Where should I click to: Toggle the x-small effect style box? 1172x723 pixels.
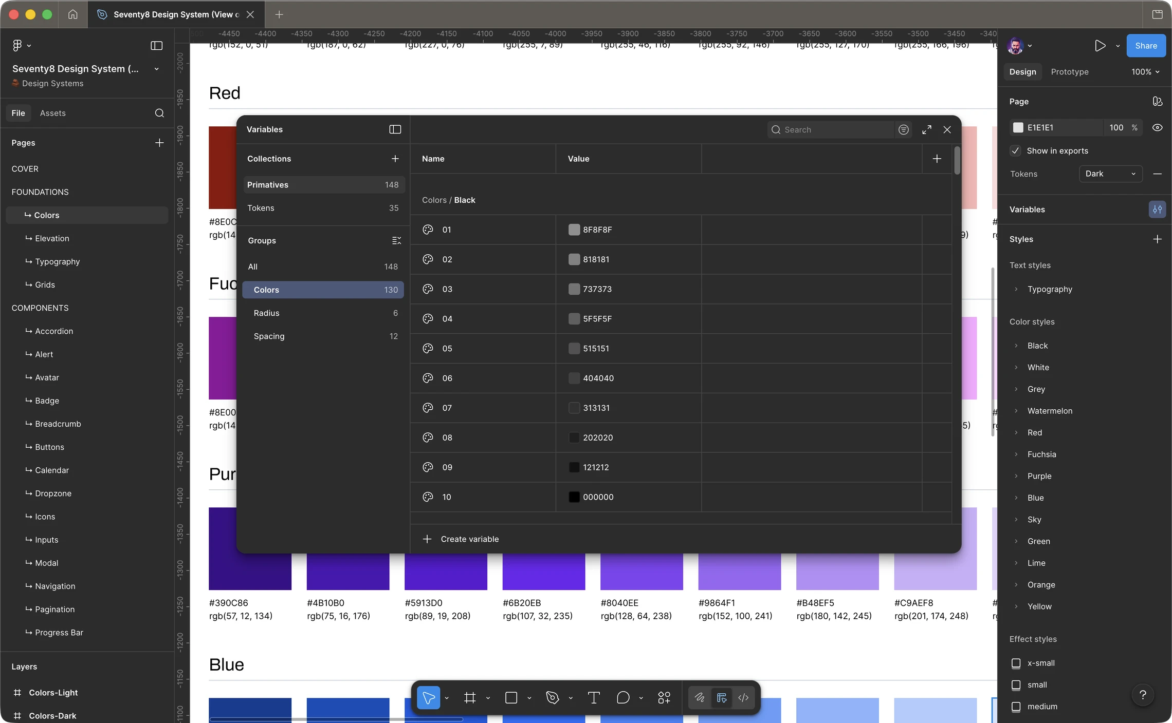(1016, 663)
